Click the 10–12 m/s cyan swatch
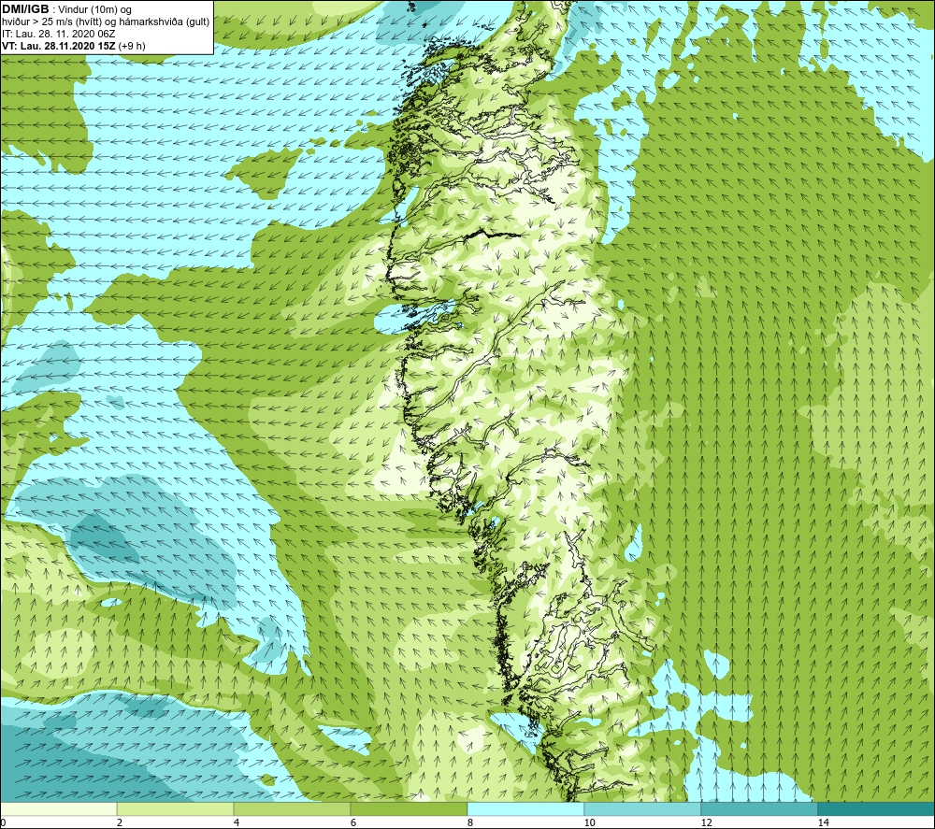The height and width of the screenshot is (829, 935). 643,809
